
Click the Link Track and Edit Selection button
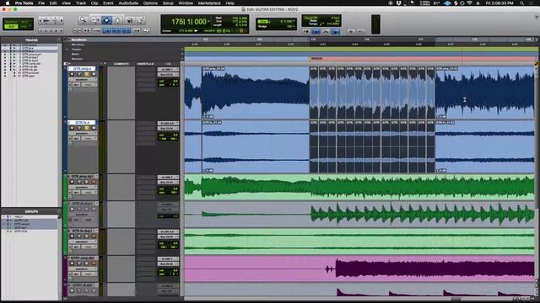[116, 30]
